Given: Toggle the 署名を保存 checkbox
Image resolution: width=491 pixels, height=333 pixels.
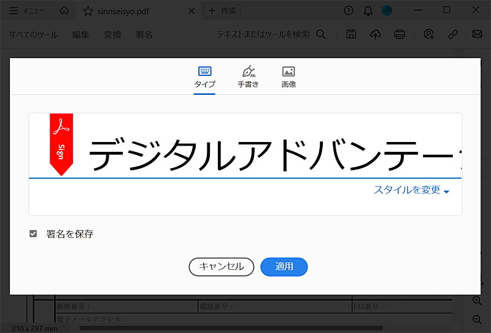Looking at the screenshot, I should coord(33,234).
